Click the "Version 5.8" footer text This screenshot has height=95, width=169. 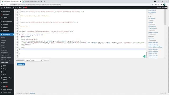tap(163, 93)
